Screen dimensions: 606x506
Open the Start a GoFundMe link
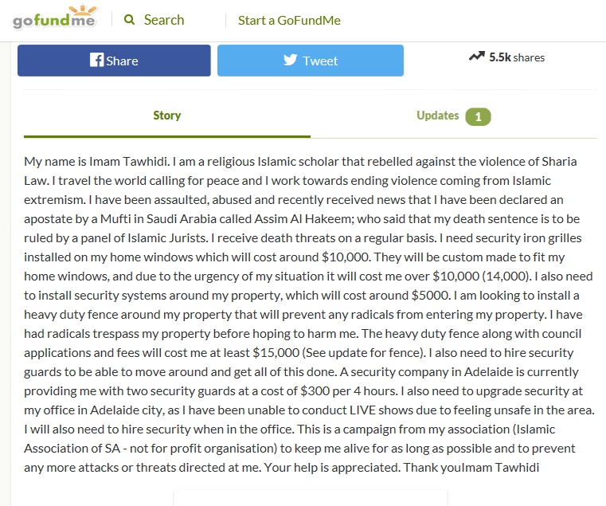289,20
